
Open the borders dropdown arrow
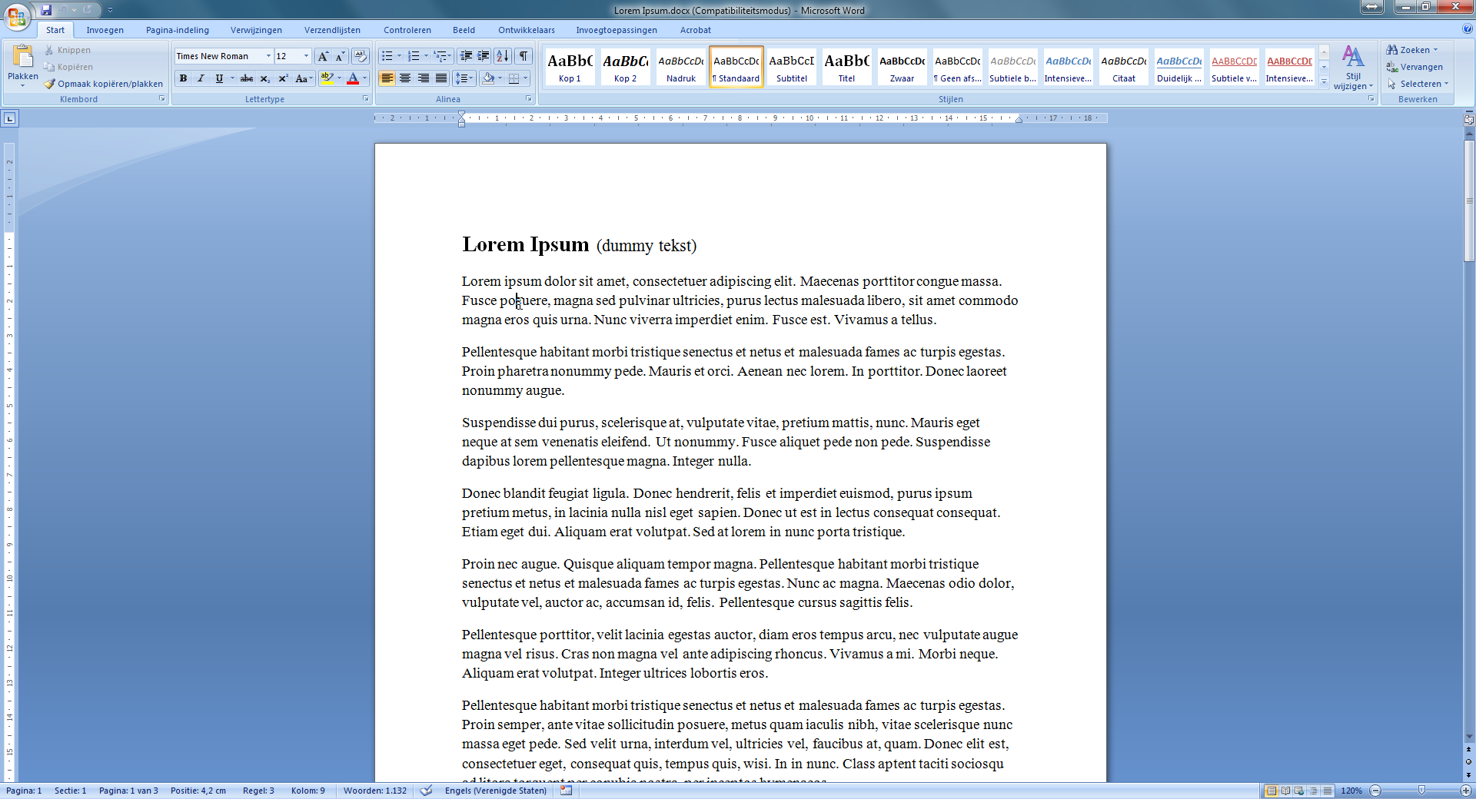(526, 78)
